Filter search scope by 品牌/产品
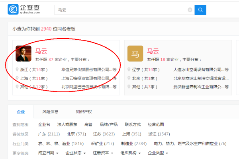The height and width of the screenshot is (159, 239). click(108, 124)
